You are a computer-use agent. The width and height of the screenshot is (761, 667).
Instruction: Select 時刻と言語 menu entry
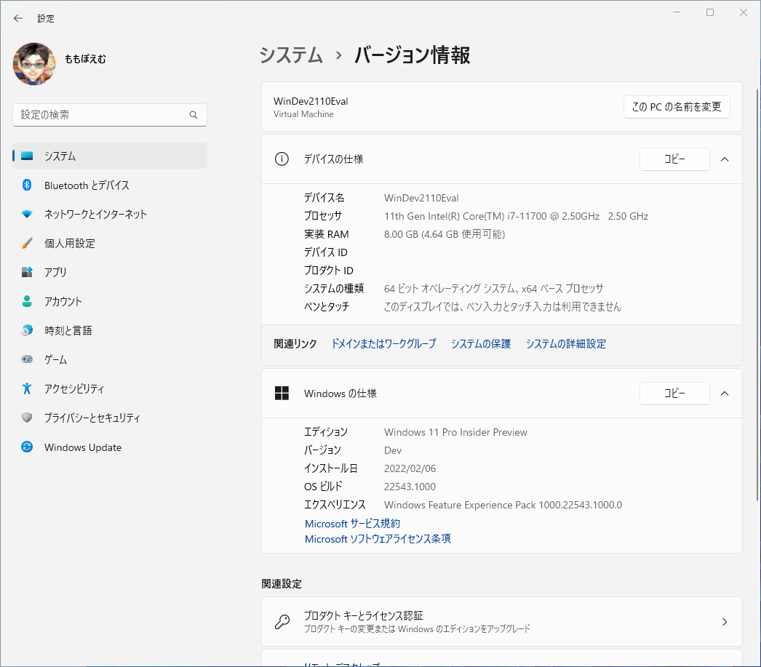pos(110,330)
